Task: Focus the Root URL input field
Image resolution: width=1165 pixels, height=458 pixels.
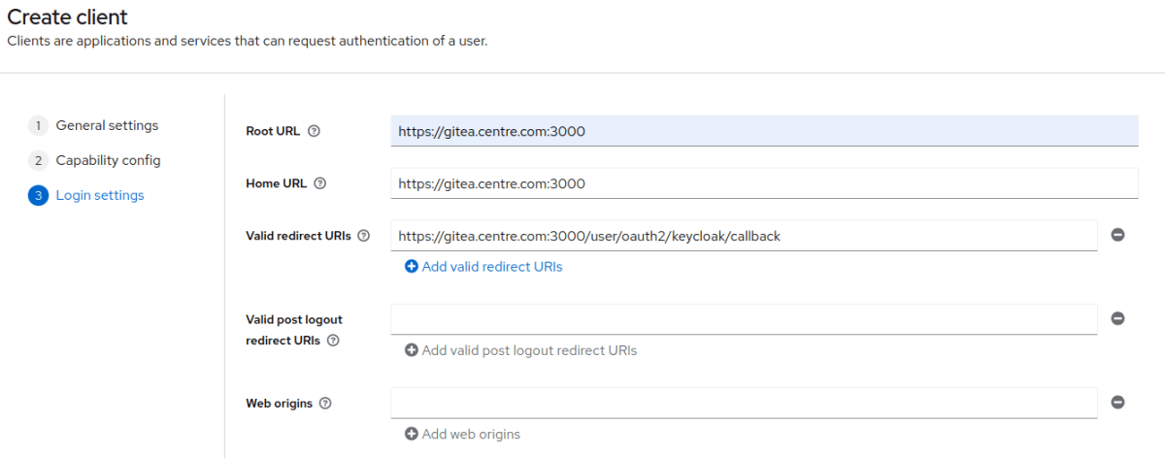Action: coord(764,131)
